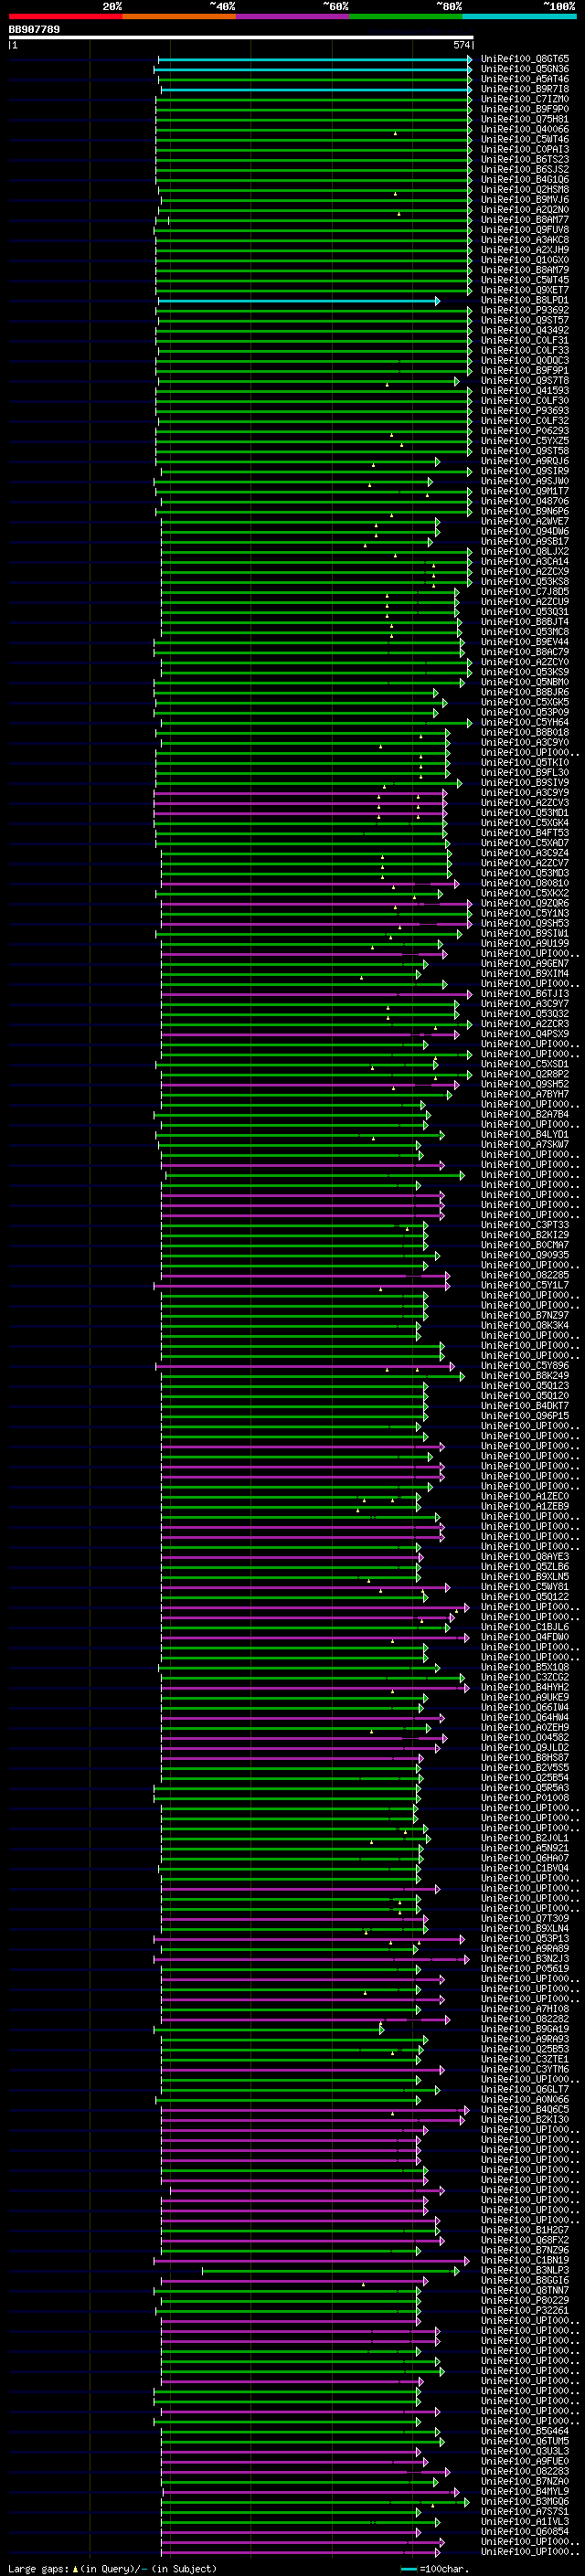Click the purple ~60% identity legend segment
The image size is (585, 2576).
tap(293, 17)
